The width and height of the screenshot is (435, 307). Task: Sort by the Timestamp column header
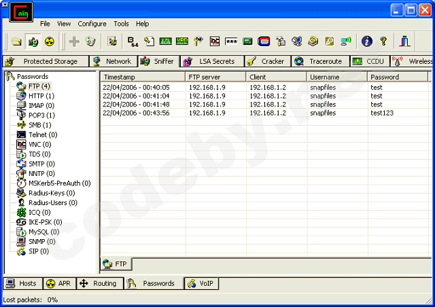(142, 77)
